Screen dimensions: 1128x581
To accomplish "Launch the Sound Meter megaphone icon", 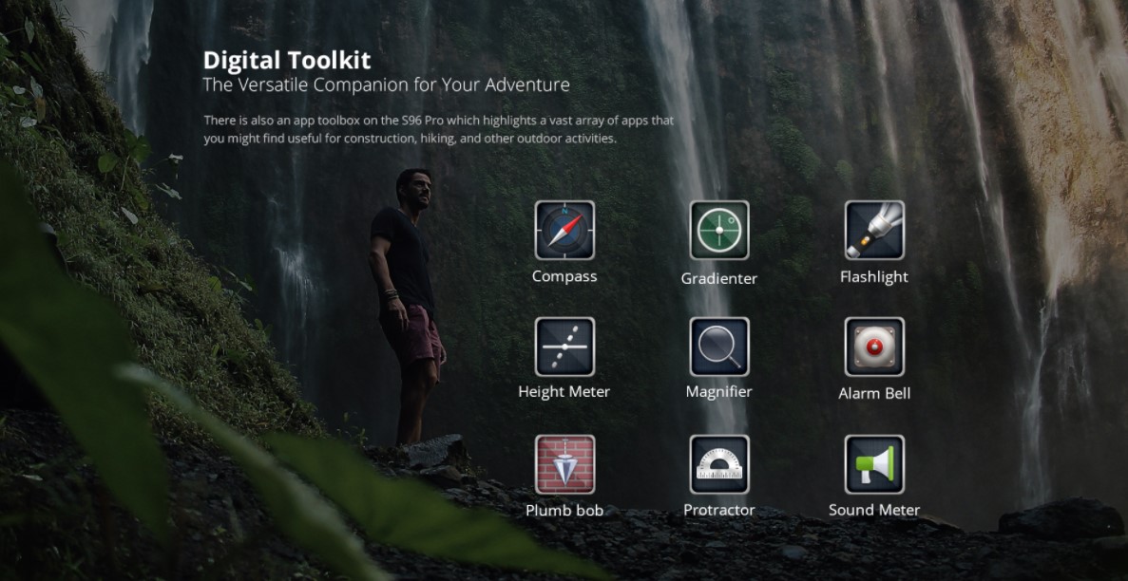I will pyautogui.click(x=874, y=464).
